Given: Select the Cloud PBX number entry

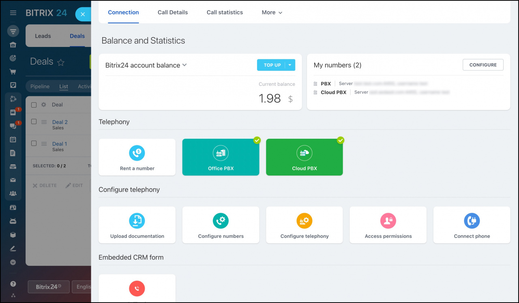Looking at the screenshot, I should [333, 92].
